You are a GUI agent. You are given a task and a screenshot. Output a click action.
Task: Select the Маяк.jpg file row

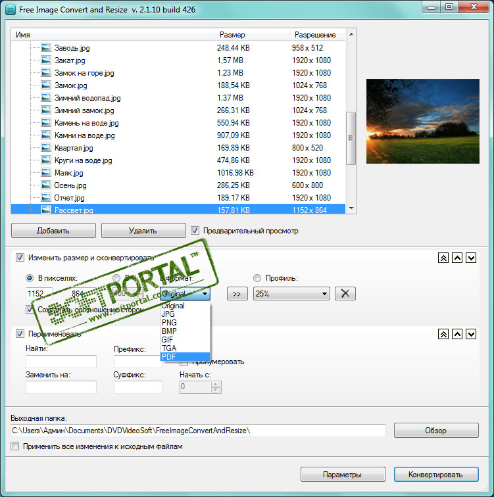[x=178, y=173]
